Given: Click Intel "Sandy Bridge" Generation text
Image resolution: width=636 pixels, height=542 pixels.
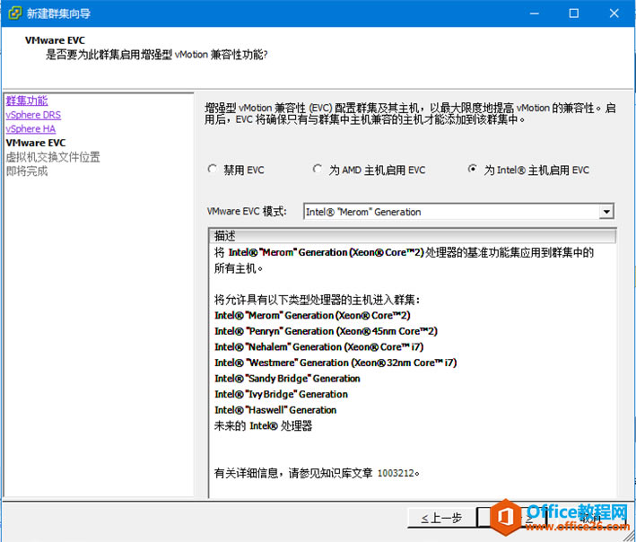Looking at the screenshot, I should 287,379.
